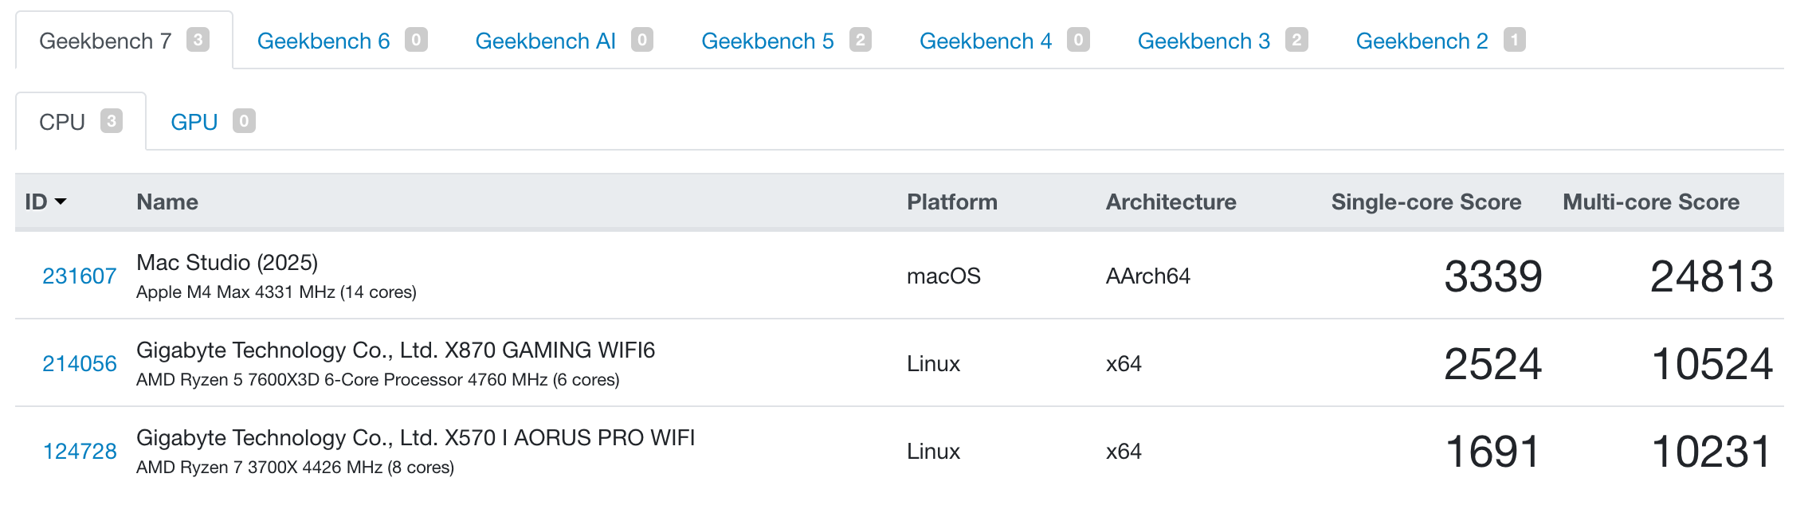This screenshot has width=1812, height=505.
Task: Click the x64 cell in row 124728
Action: point(1124,452)
